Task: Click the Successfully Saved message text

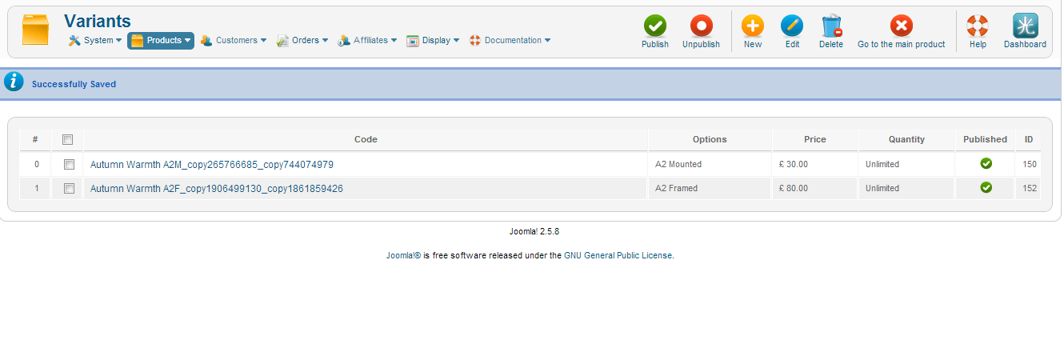Action: tap(74, 84)
